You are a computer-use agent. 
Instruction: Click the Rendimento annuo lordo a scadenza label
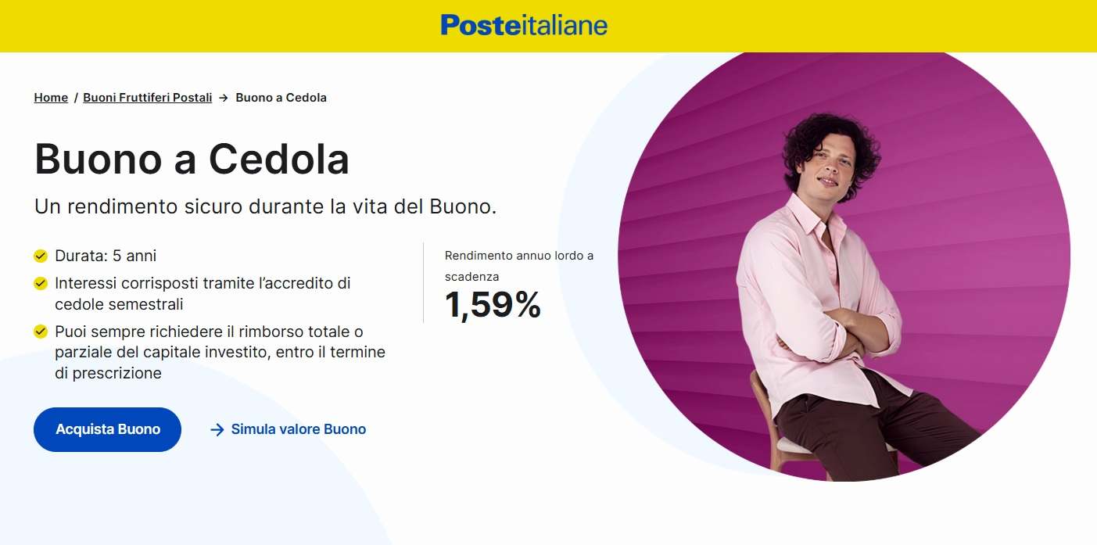pos(518,266)
